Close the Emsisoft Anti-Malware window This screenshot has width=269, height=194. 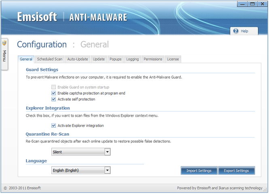(263, 4)
